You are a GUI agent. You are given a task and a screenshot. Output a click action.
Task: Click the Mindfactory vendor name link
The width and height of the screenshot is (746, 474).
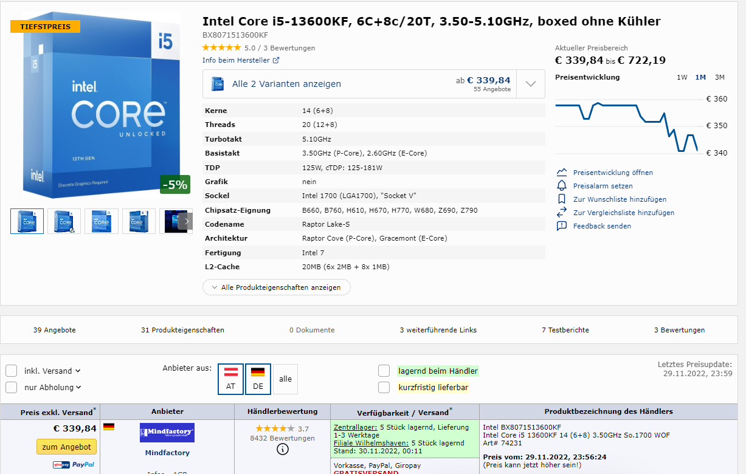167,453
